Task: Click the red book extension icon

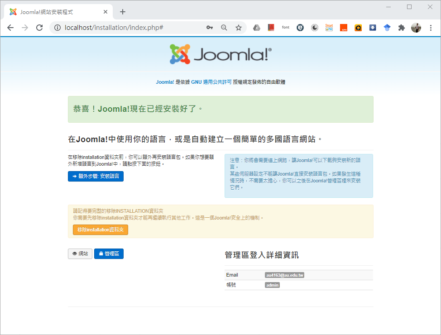Action: pyautogui.click(x=271, y=28)
